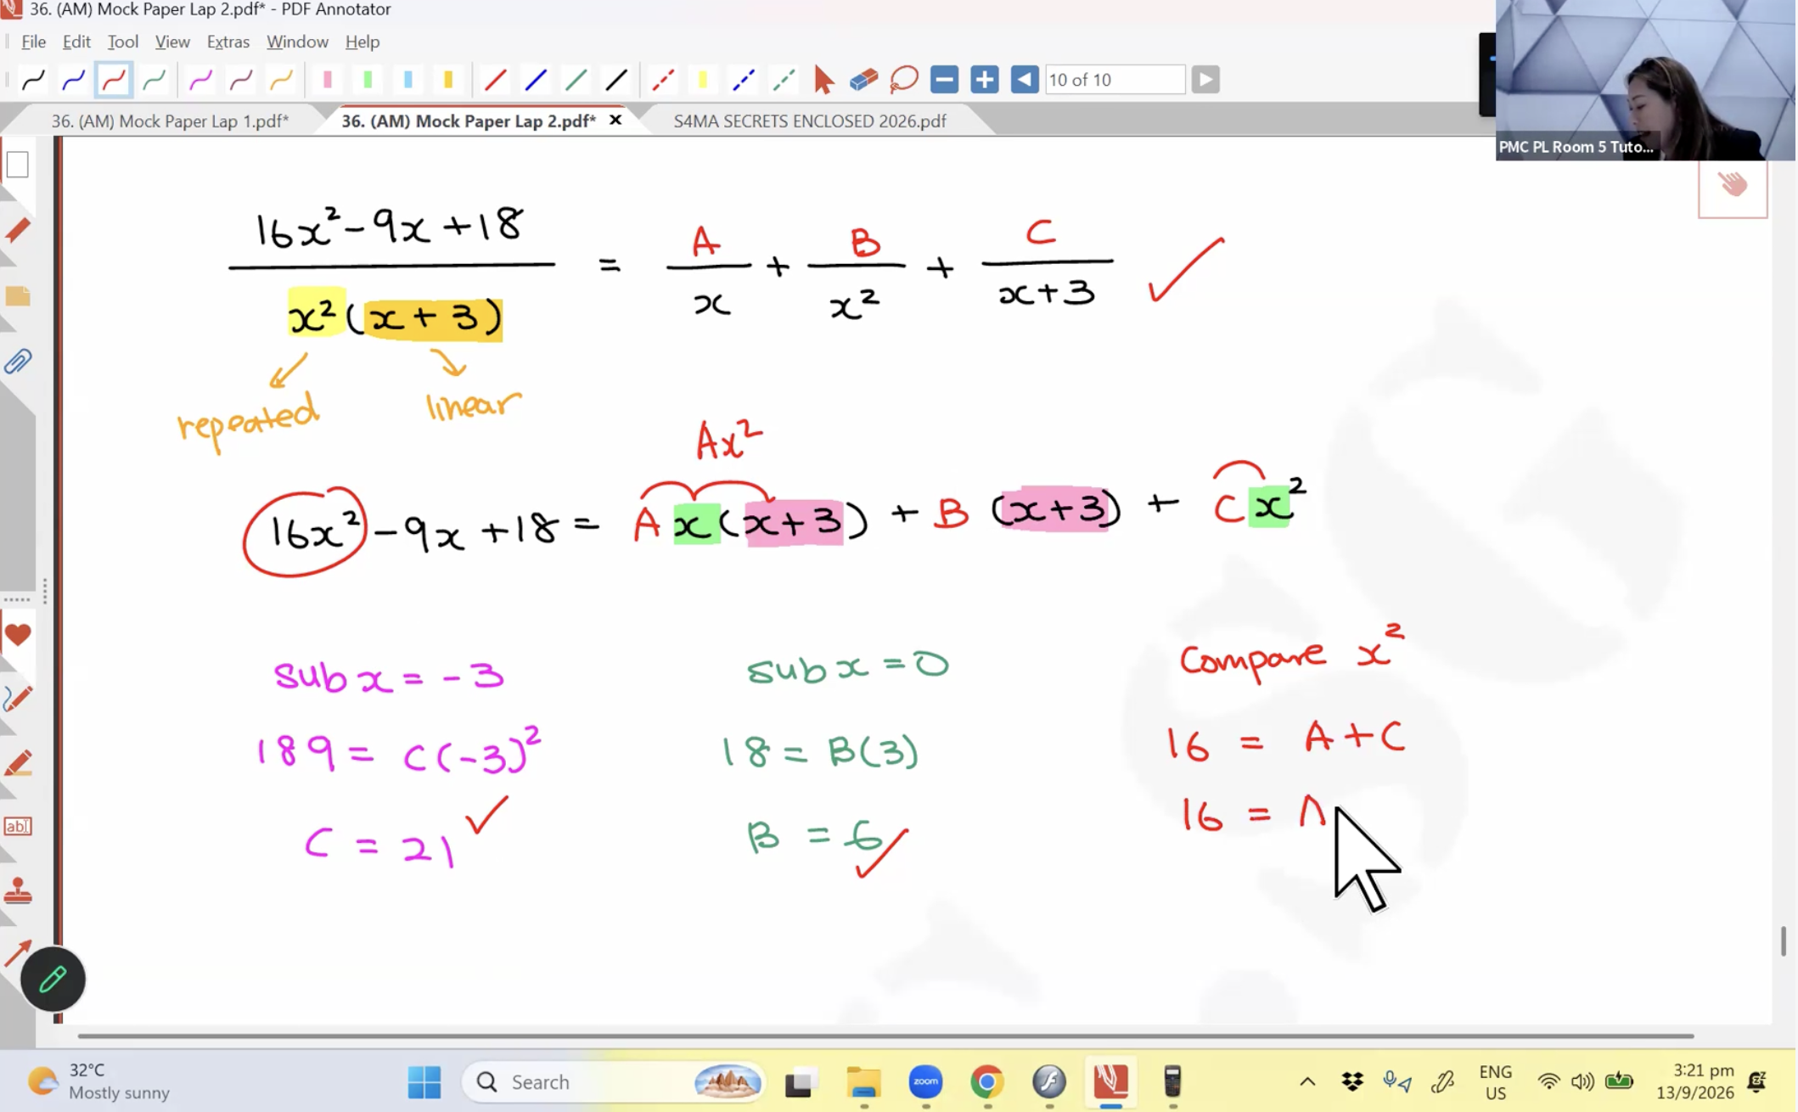
Task: Select the blue curved pen preset
Action: point(74,80)
